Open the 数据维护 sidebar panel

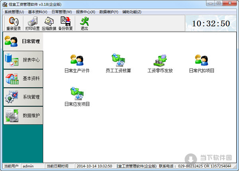[x=23, y=116]
